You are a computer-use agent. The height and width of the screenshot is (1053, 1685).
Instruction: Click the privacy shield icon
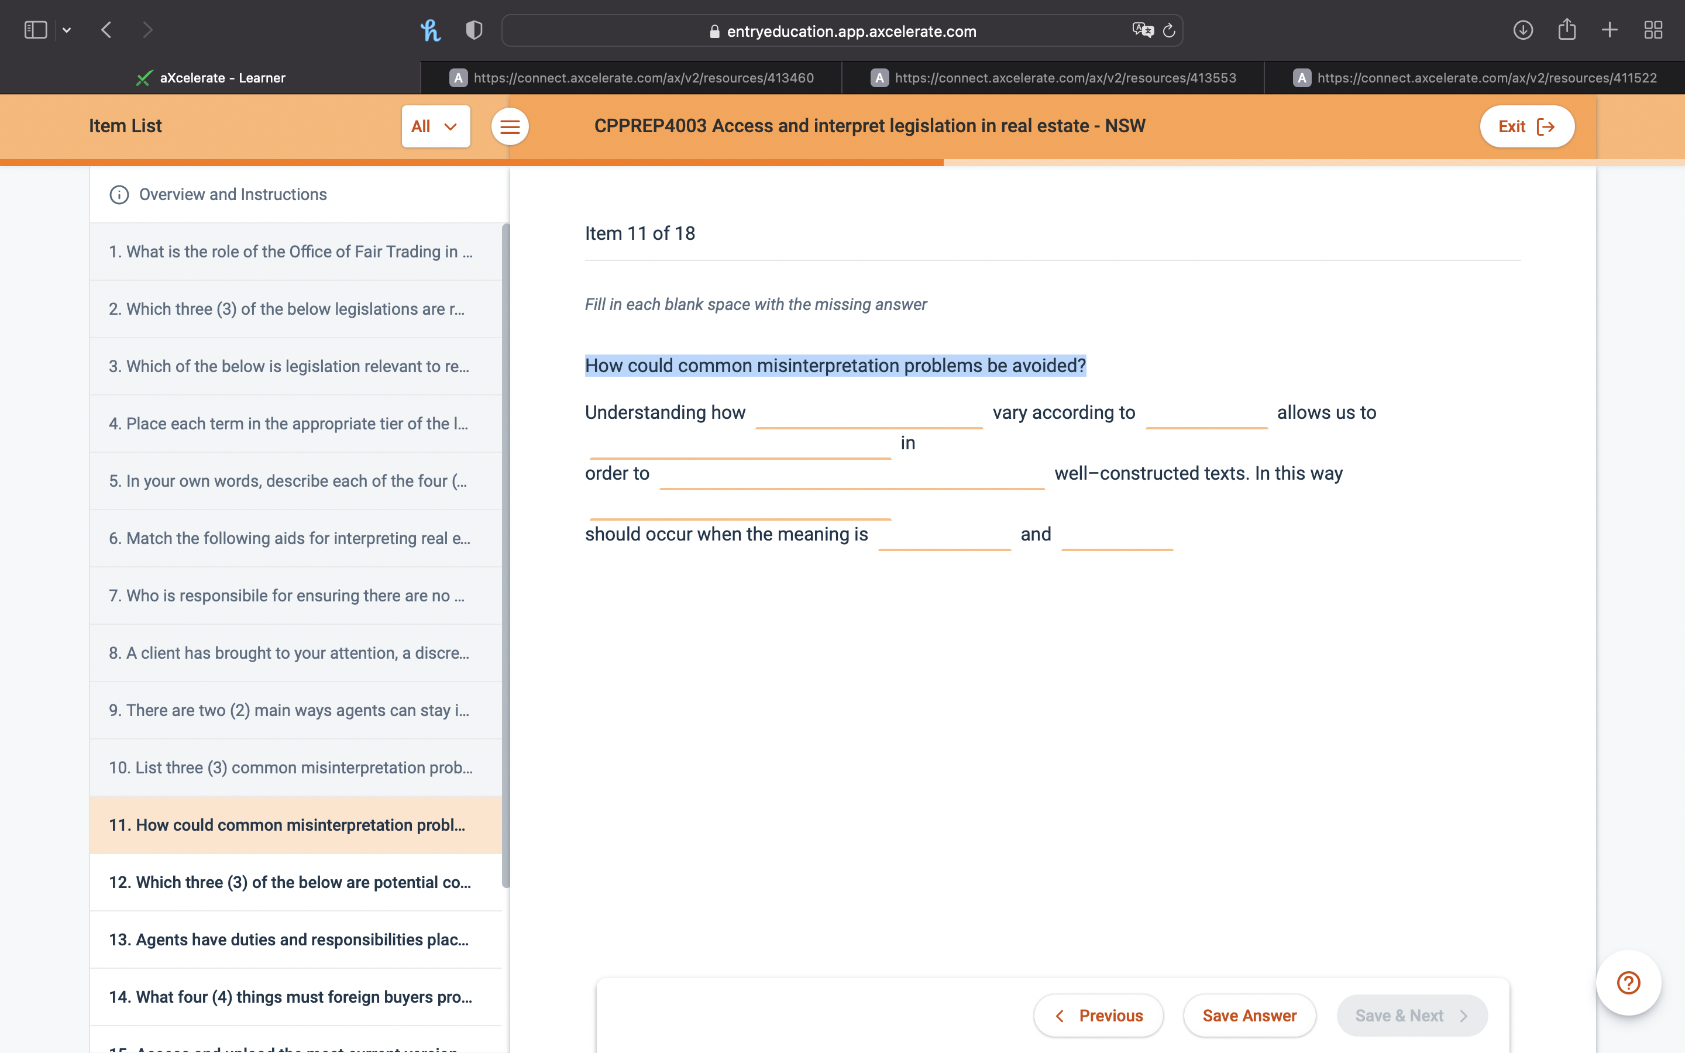[x=474, y=30]
